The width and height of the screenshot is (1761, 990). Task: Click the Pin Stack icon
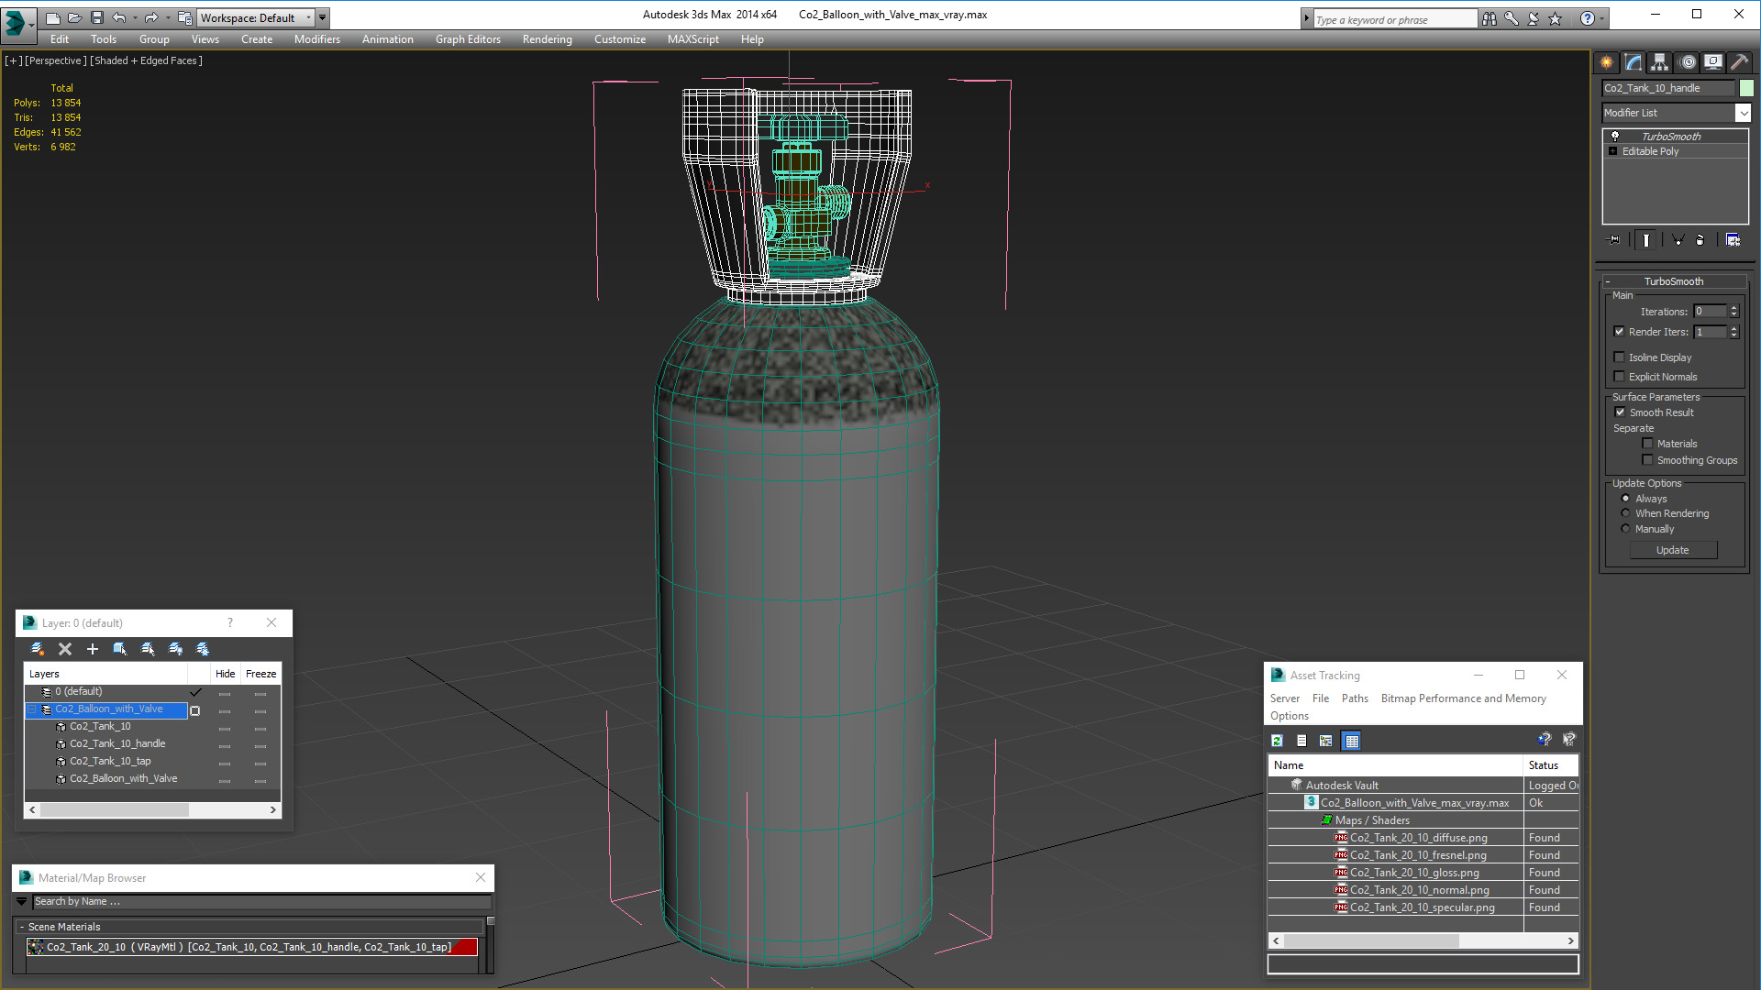tap(1614, 240)
